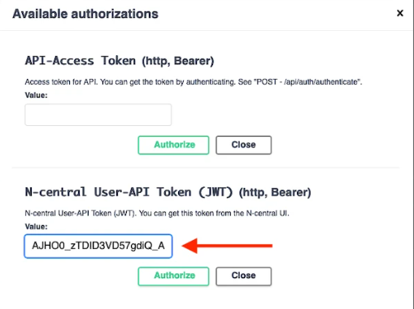The height and width of the screenshot is (309, 414).
Task: Click the green Authorize button below the empty field
Action: pos(173,145)
